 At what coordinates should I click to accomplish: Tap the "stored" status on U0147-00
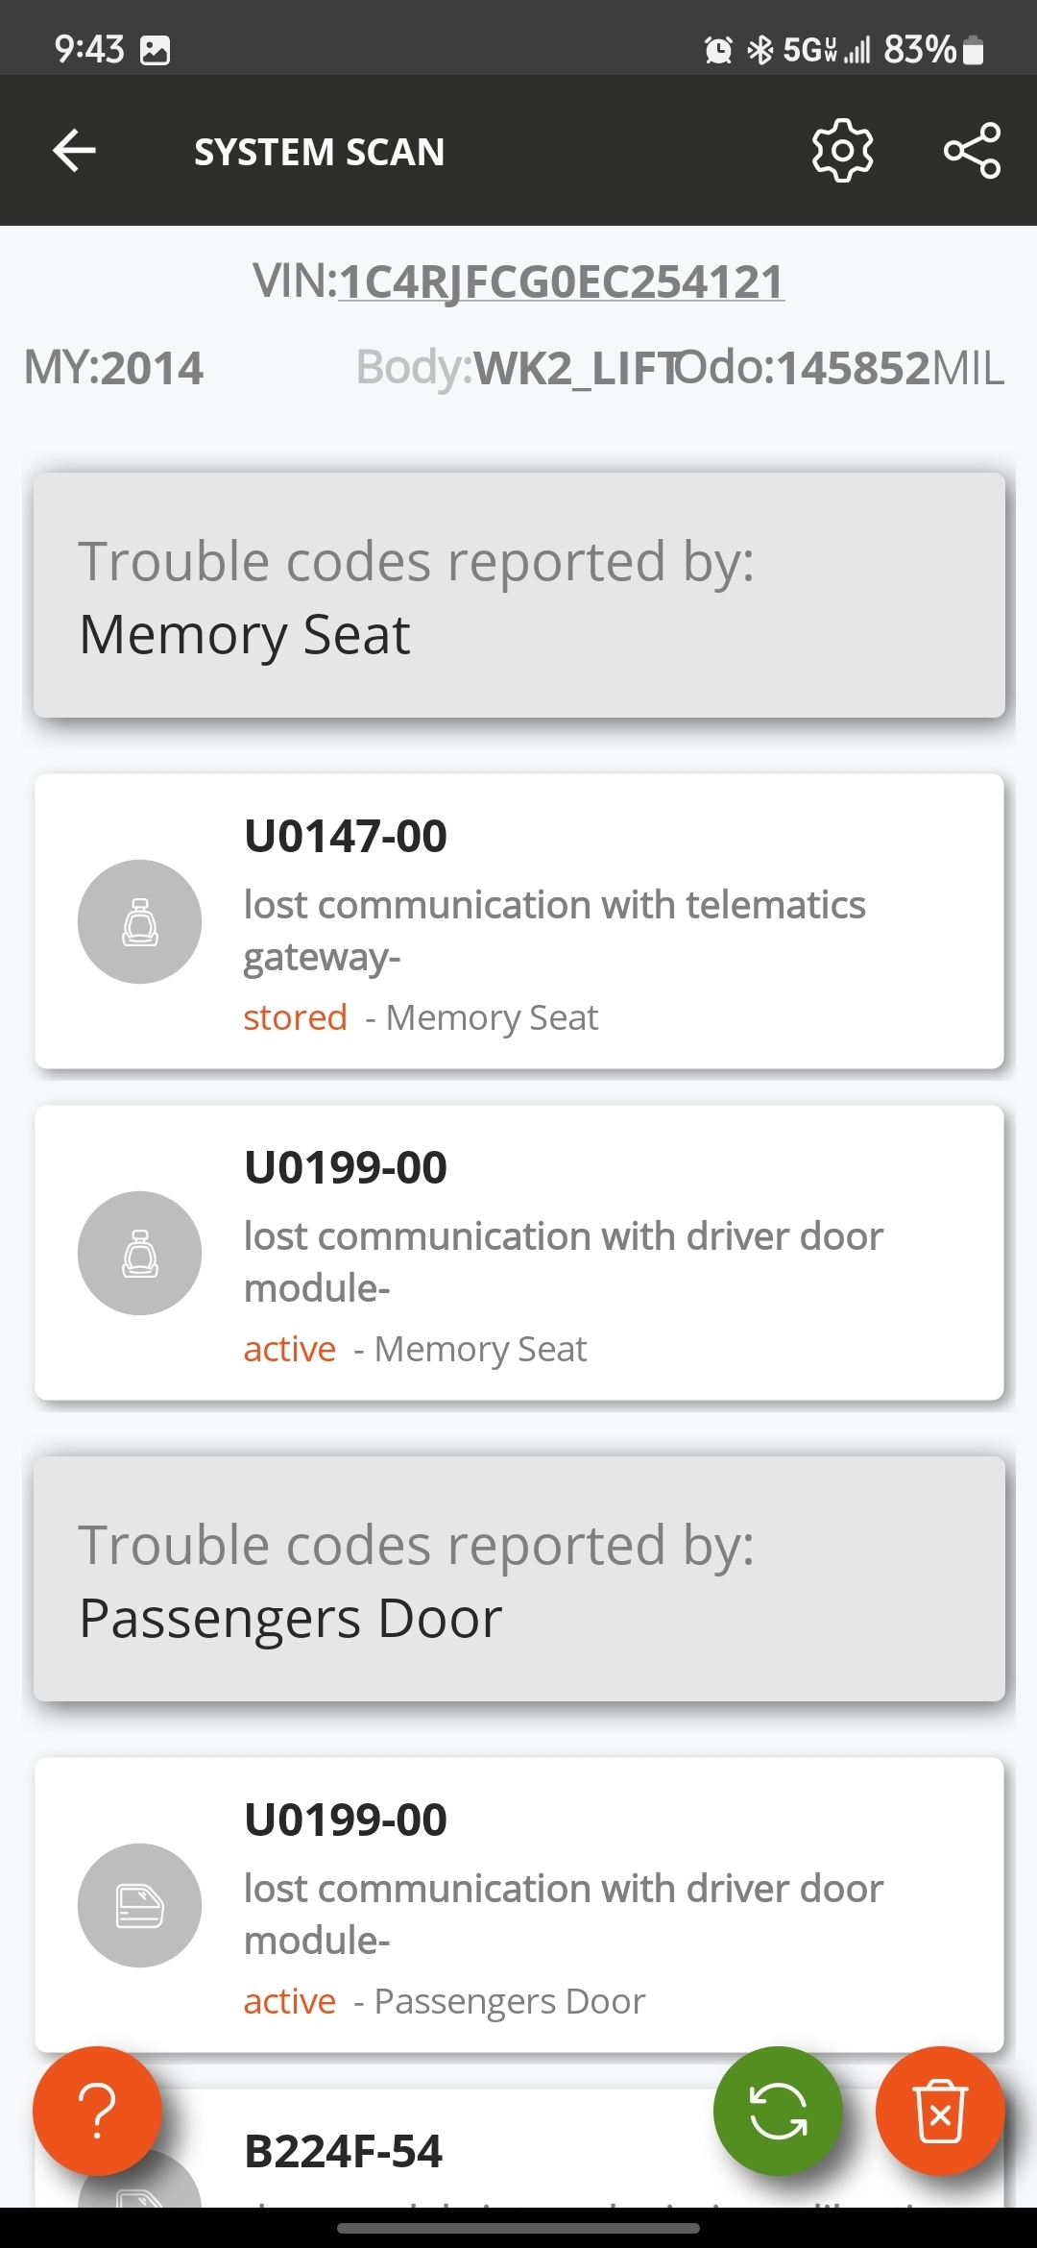click(x=295, y=1017)
